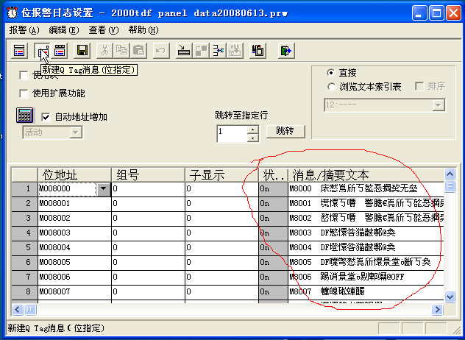Screen dimensions: 465x340
Task: Open the 活动 dropdown list
Action: [x=75, y=132]
